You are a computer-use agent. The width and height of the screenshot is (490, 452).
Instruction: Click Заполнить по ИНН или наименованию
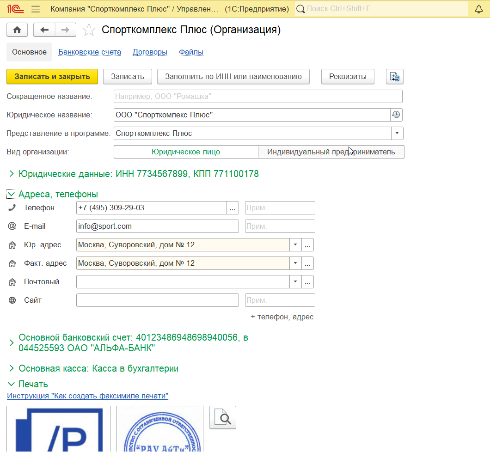(233, 77)
